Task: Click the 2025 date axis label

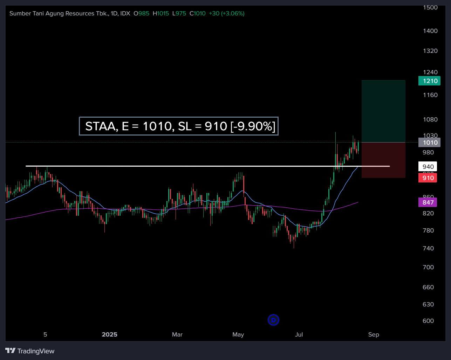Action: tap(110, 334)
